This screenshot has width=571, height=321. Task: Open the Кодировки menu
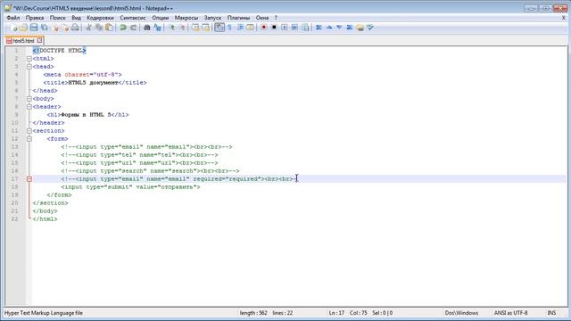[x=100, y=18]
